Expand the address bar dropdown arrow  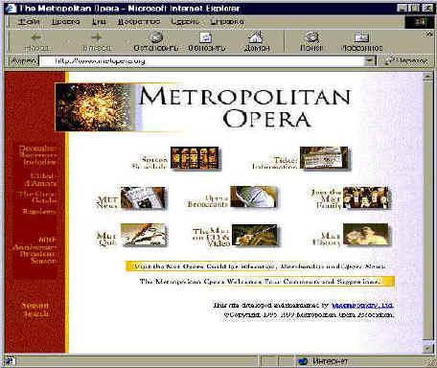(370, 60)
